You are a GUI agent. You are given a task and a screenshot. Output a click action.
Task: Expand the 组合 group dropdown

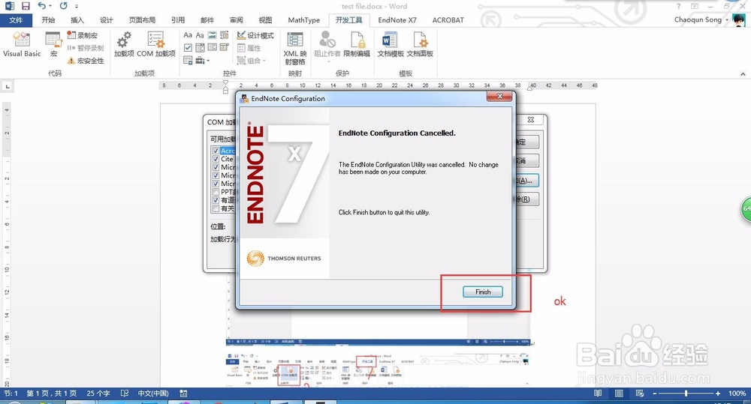pos(264,61)
